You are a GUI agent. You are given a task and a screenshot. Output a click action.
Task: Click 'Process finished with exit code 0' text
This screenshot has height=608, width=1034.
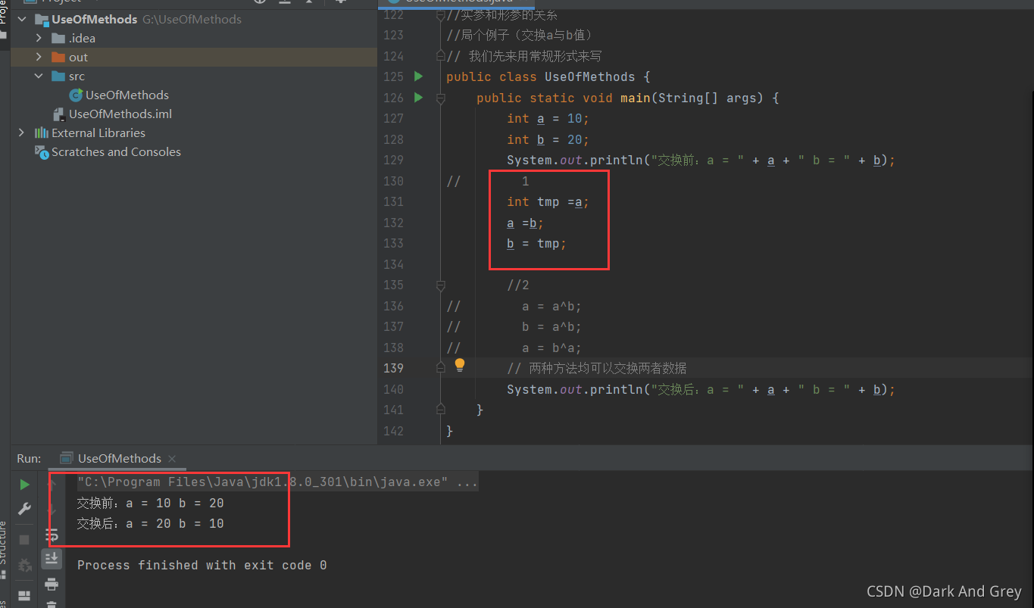pos(201,565)
